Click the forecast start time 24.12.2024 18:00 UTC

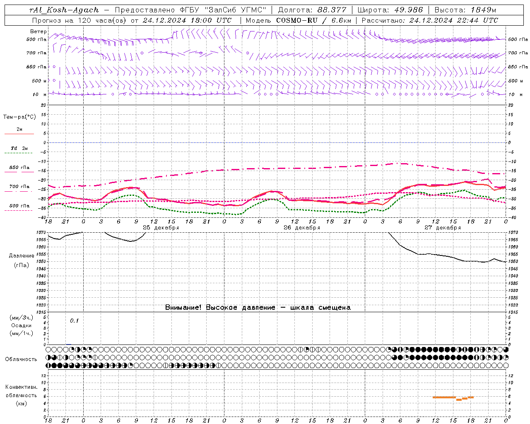(x=187, y=20)
